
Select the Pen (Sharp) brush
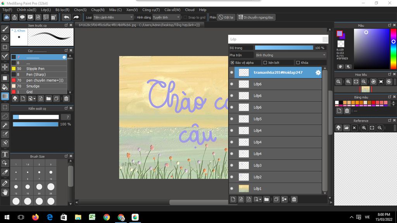pyautogui.click(x=39, y=75)
